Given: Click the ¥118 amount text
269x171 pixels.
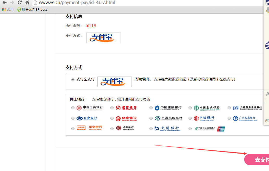Looking at the screenshot, I should [91, 26].
